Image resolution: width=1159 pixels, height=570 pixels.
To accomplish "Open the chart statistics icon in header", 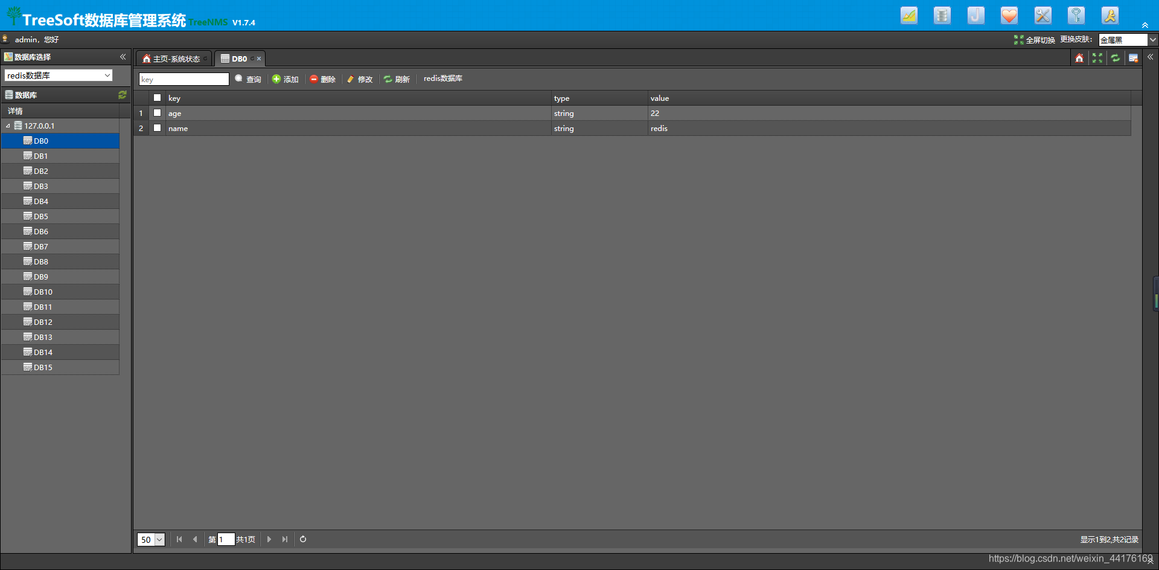I will point(909,16).
